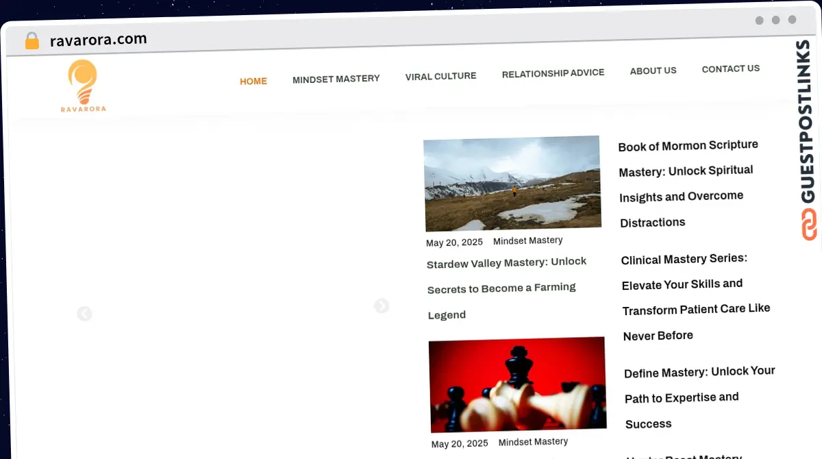Click Mindset Mastery tag under chess image
This screenshot has width=822, height=459.
pos(533,443)
